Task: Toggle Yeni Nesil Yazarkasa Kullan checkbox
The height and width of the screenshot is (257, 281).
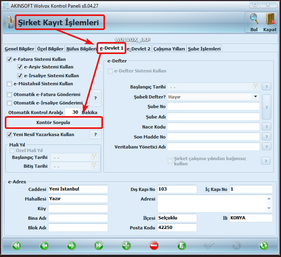Action: (x=10, y=135)
